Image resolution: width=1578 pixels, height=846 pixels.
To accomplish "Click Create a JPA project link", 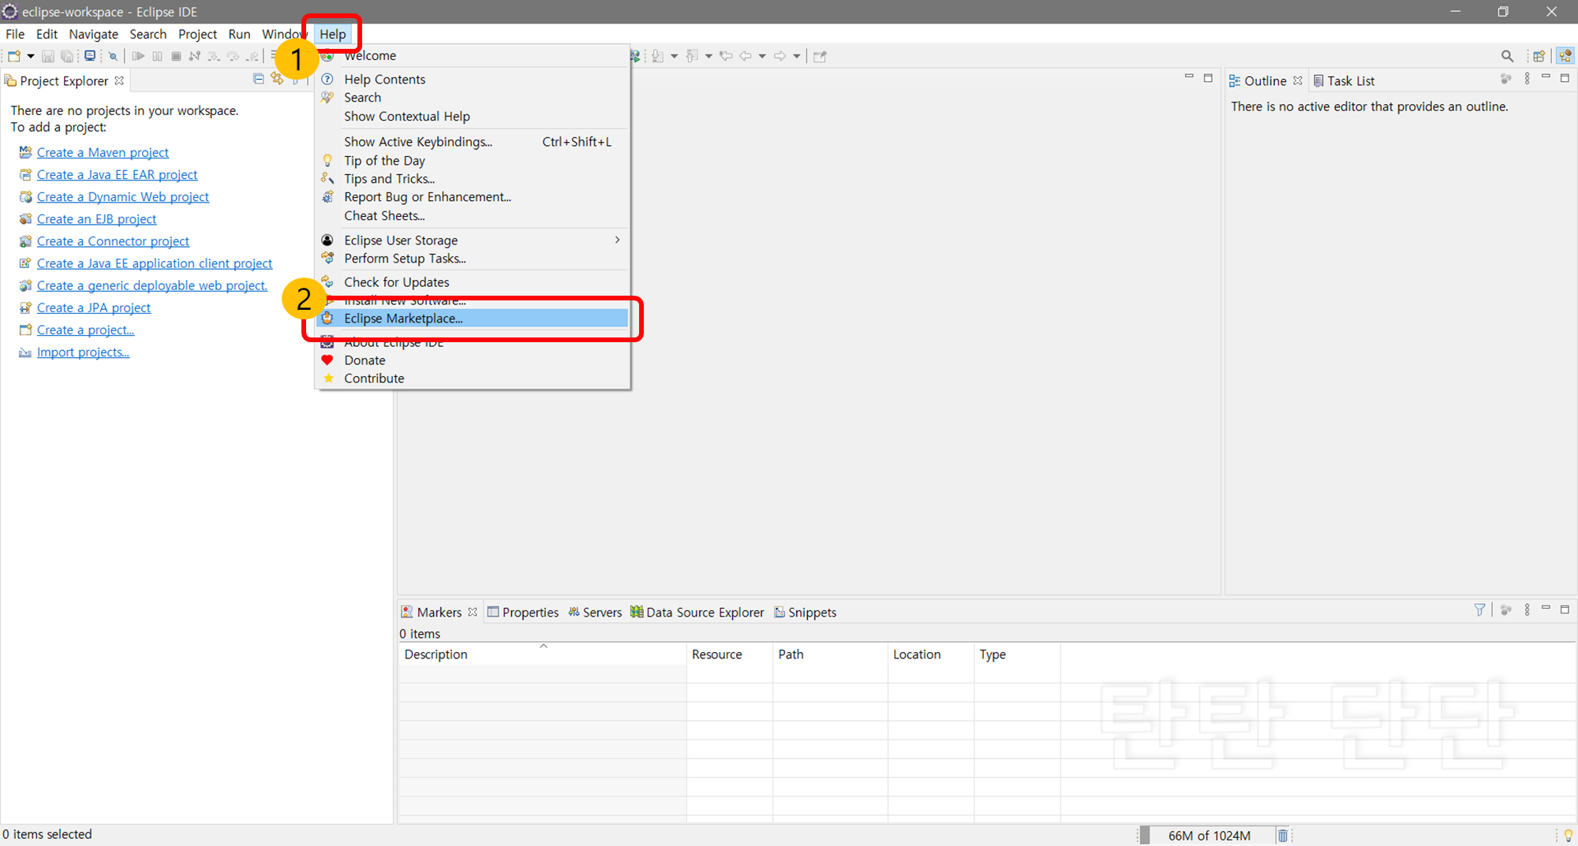I will 93,307.
